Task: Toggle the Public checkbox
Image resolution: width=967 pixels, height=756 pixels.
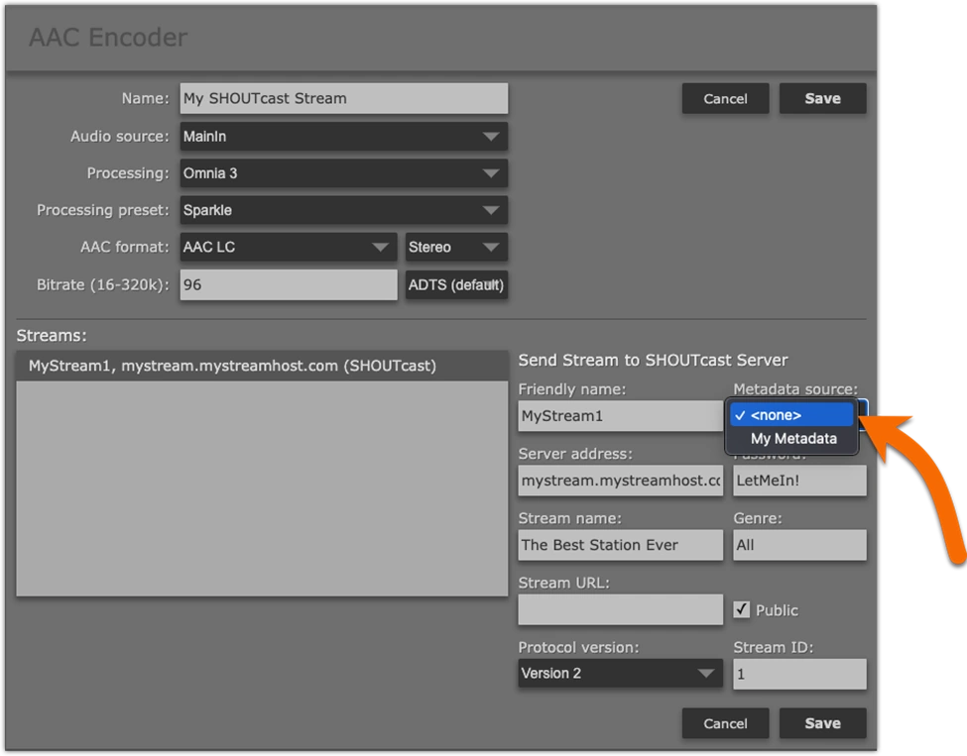Action: click(741, 610)
